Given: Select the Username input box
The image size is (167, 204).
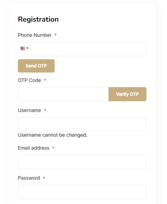Looking at the screenshot, I should click(x=82, y=124).
